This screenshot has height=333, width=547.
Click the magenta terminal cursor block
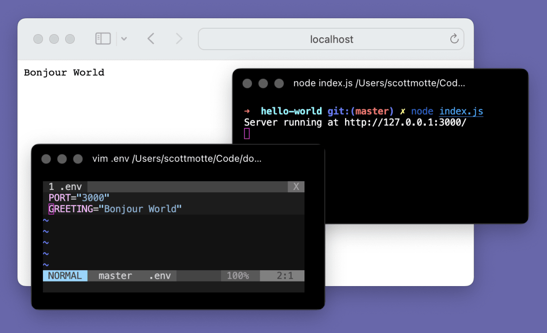click(x=247, y=133)
